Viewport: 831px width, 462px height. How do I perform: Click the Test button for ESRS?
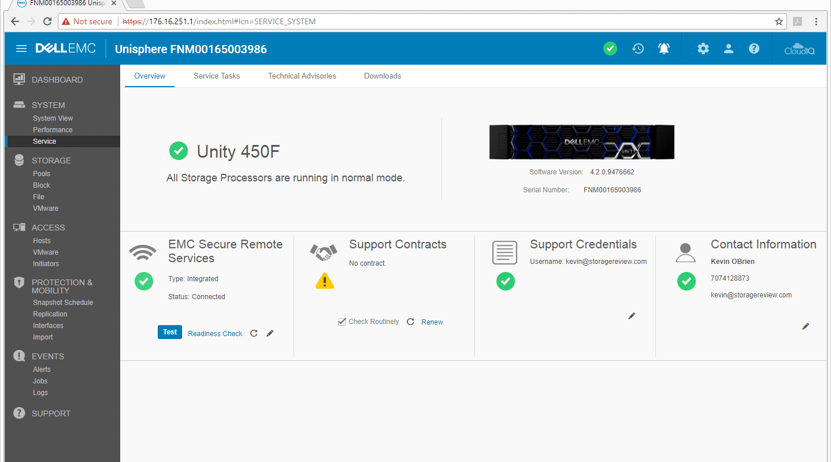[x=170, y=332]
